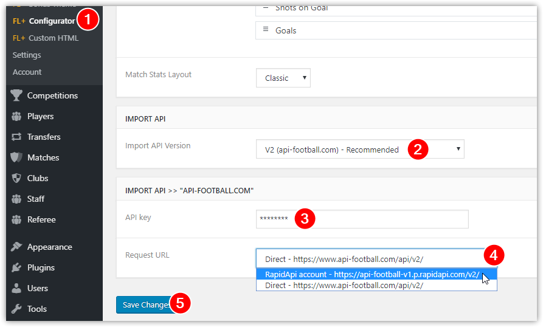Click the Plugins plug icon
Image resolution: width=543 pixels, height=327 pixels.
(x=16, y=267)
